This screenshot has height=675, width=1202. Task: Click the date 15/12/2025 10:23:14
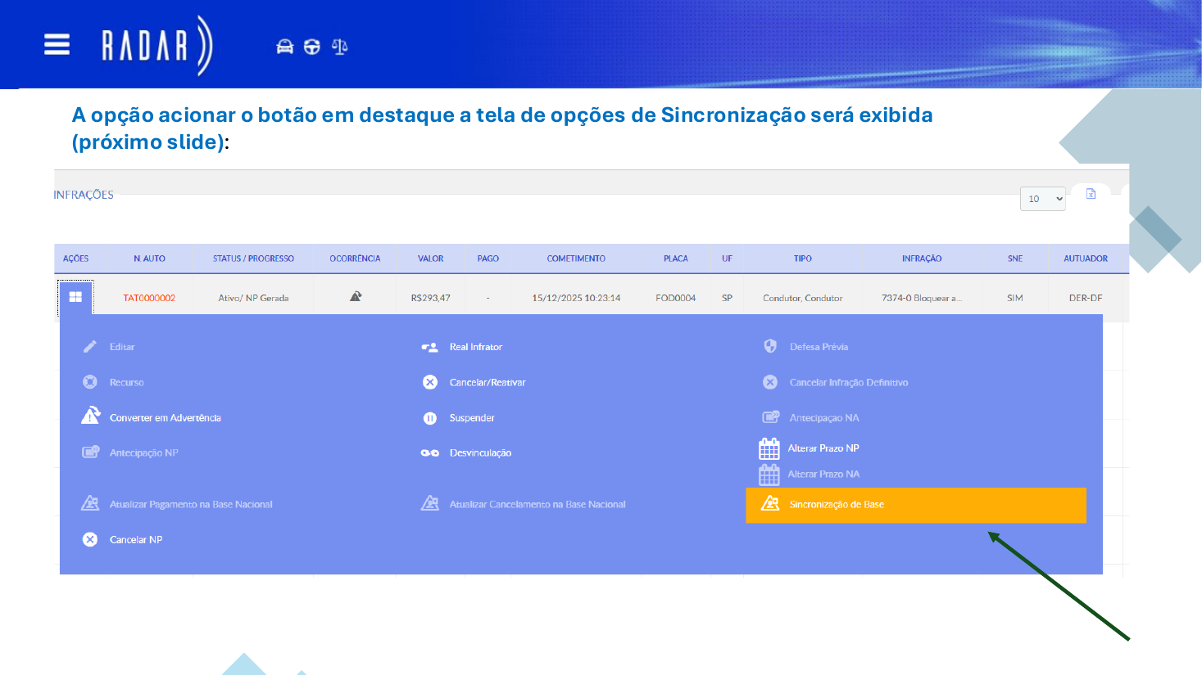pyautogui.click(x=576, y=298)
